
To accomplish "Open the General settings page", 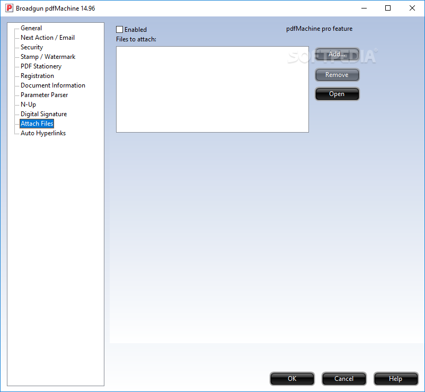I will 31,28.
